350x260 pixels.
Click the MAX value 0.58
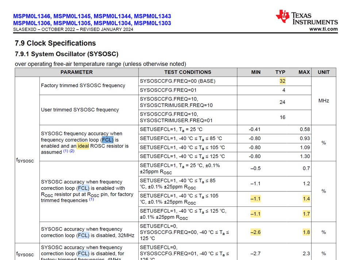(305, 129)
